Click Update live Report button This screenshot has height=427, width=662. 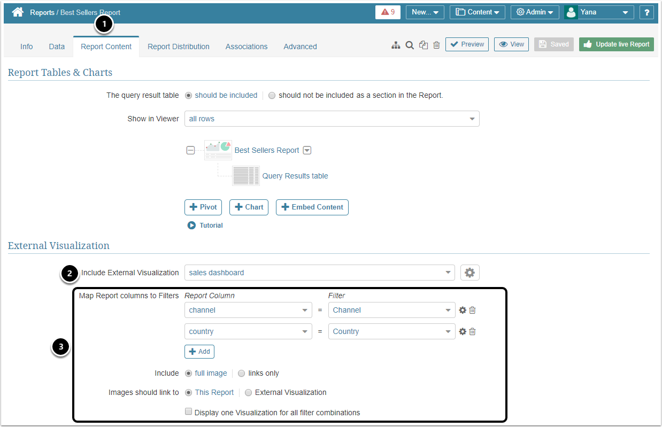pyautogui.click(x=617, y=44)
